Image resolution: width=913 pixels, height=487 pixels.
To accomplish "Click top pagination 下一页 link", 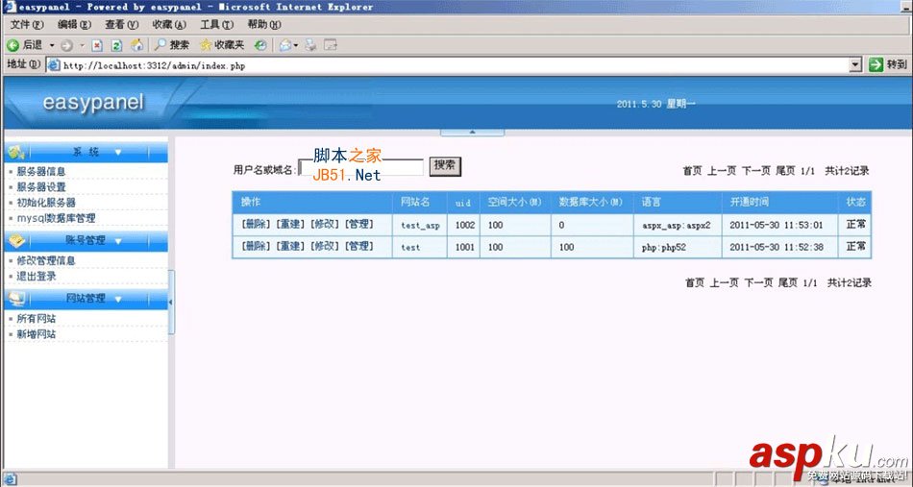I will click(755, 171).
